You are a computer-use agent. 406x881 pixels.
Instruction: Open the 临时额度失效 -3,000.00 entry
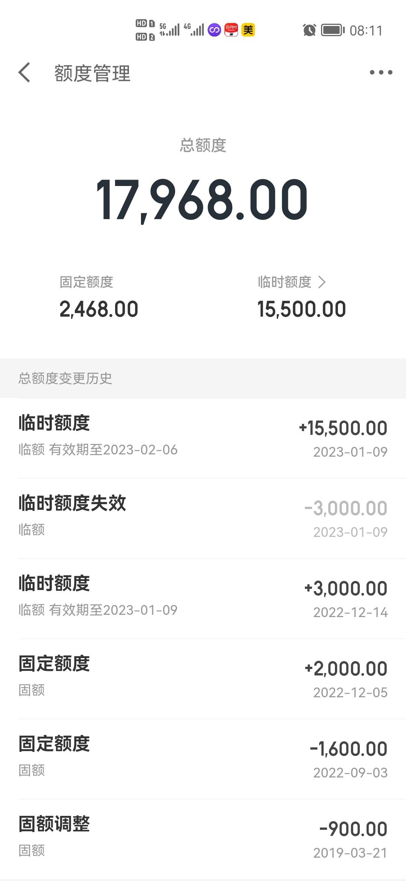coord(203,518)
